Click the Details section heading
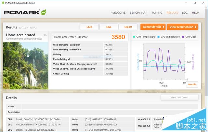Viewport: 208px width, 132px height. click(11, 98)
